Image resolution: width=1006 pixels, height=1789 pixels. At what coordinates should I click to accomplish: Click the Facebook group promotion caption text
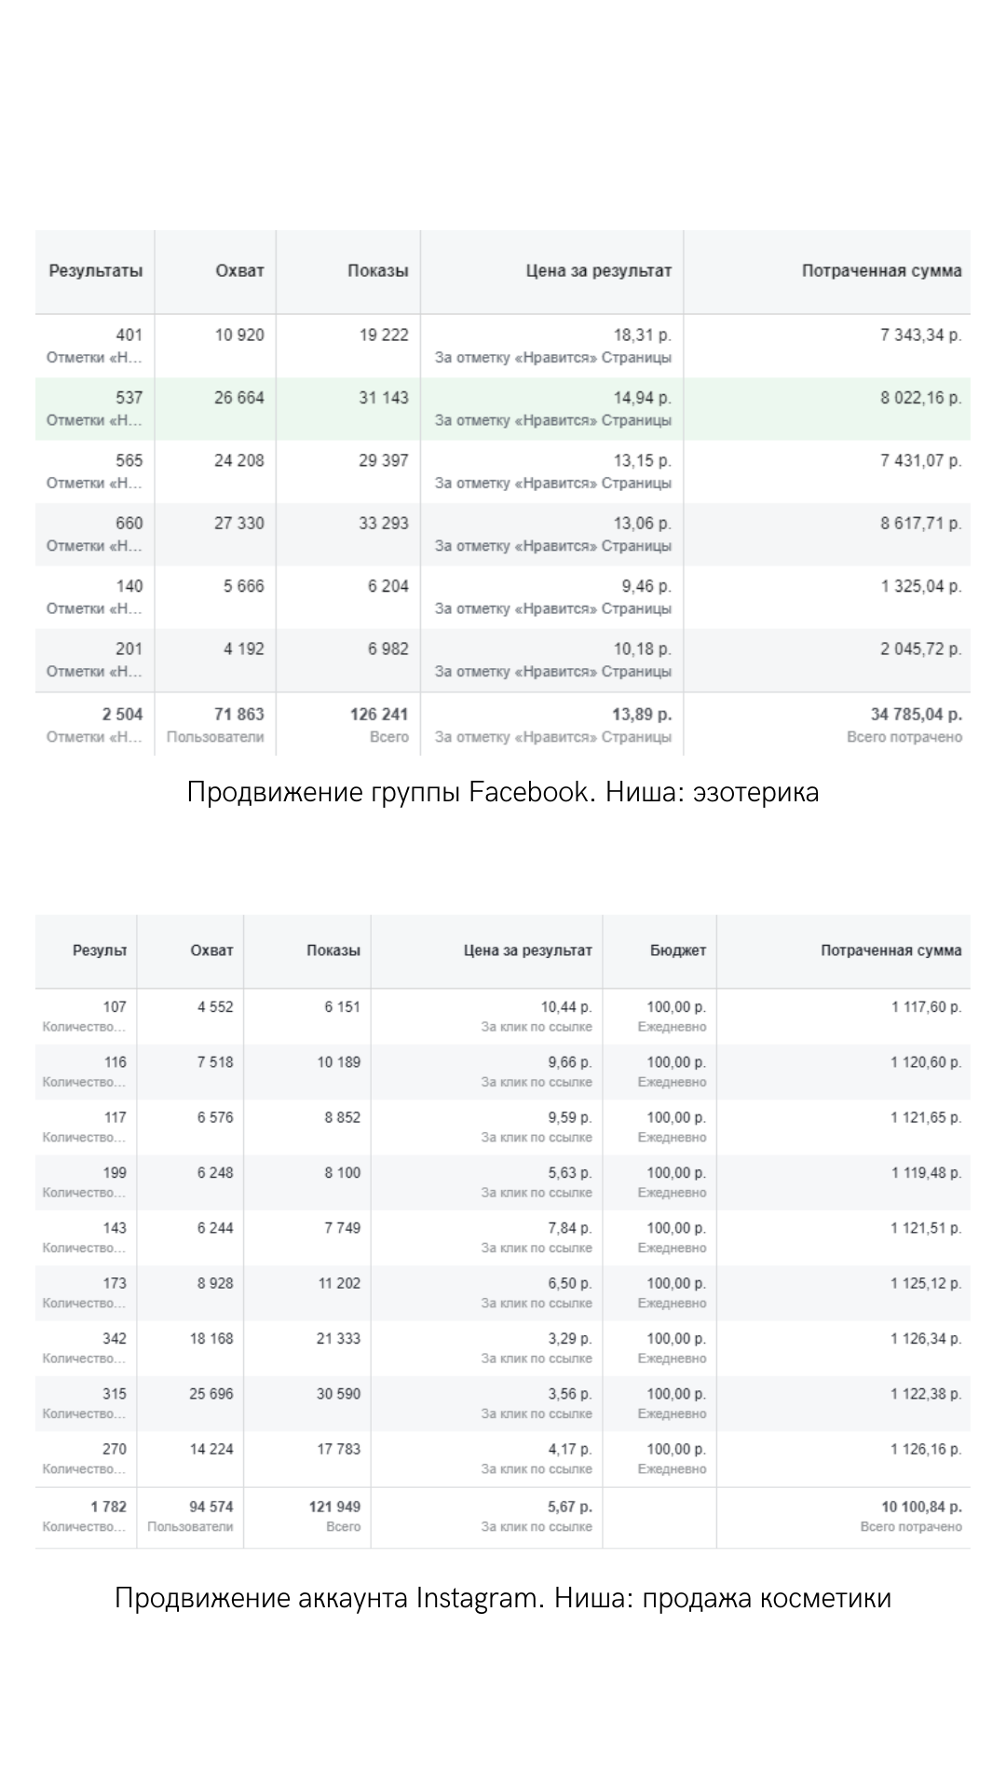pos(503,792)
